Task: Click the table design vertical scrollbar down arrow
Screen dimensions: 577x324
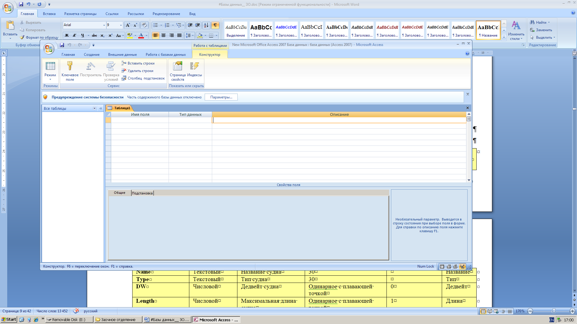Action: (469, 180)
